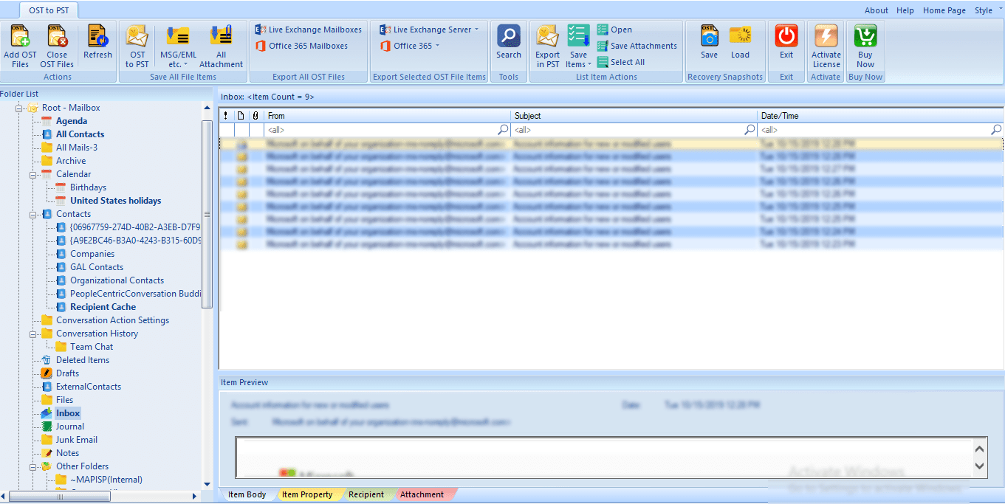Collapse the Calendar folder node
This screenshot has width=1005, height=504.
pos(33,174)
